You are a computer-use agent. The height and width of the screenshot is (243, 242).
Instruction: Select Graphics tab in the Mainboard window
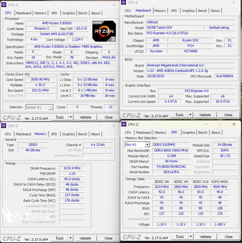(x=188, y=11)
